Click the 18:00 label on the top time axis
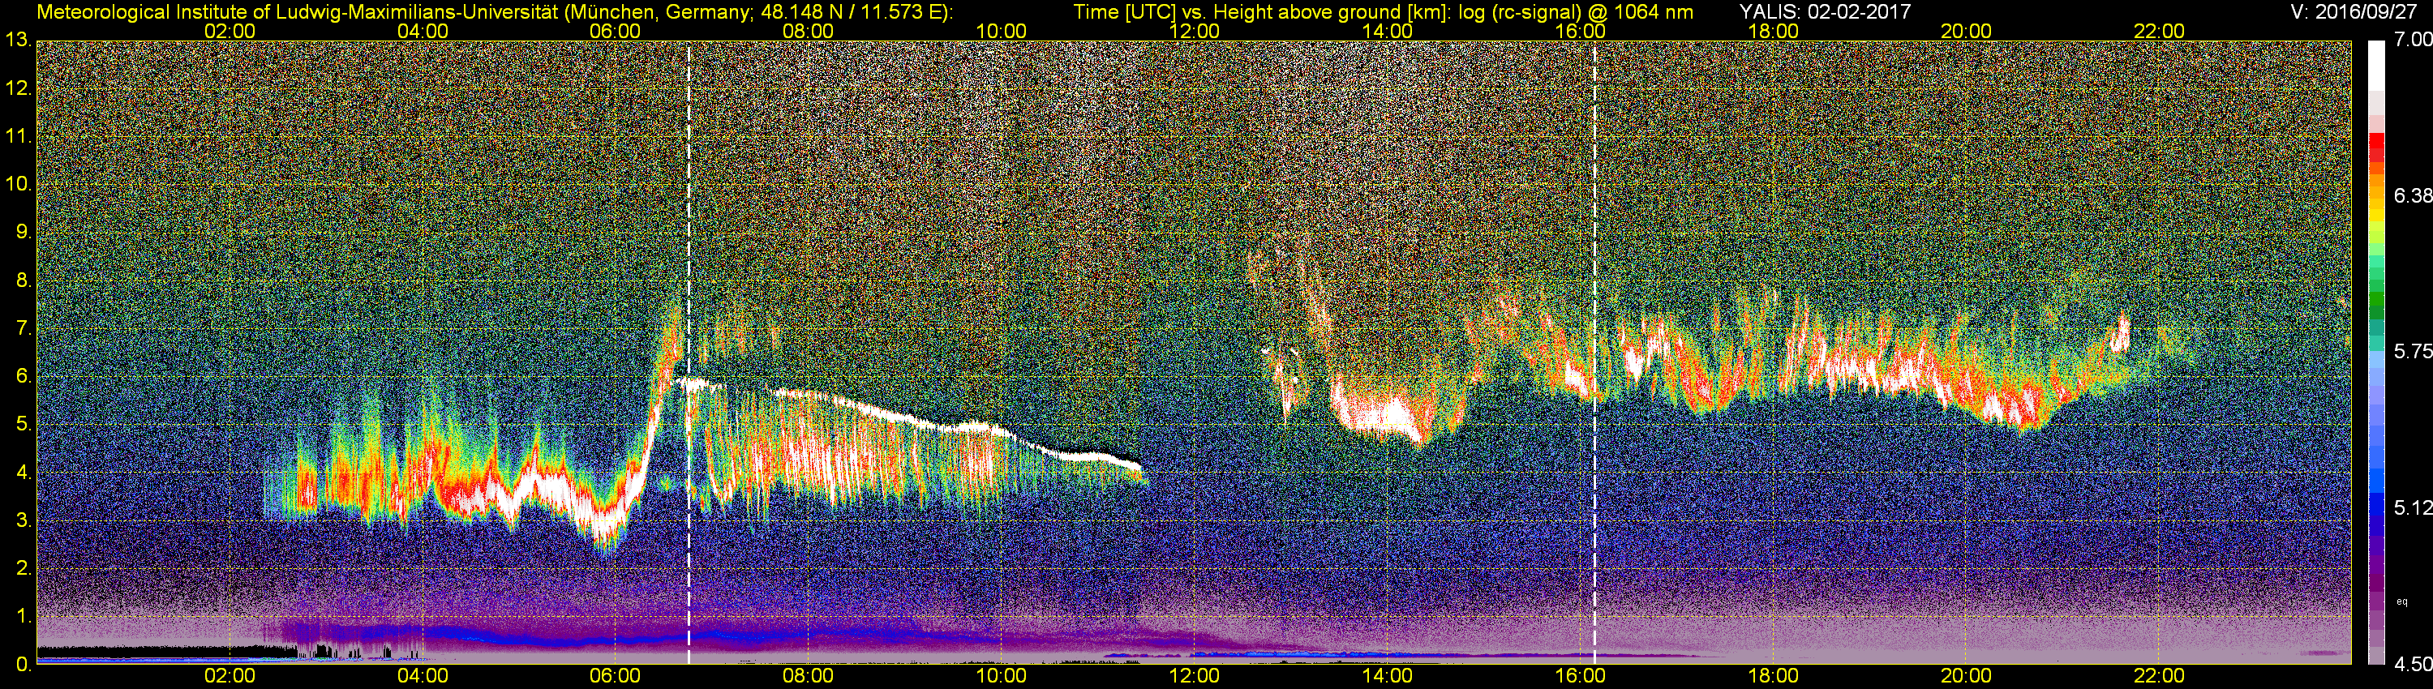 click(1773, 31)
